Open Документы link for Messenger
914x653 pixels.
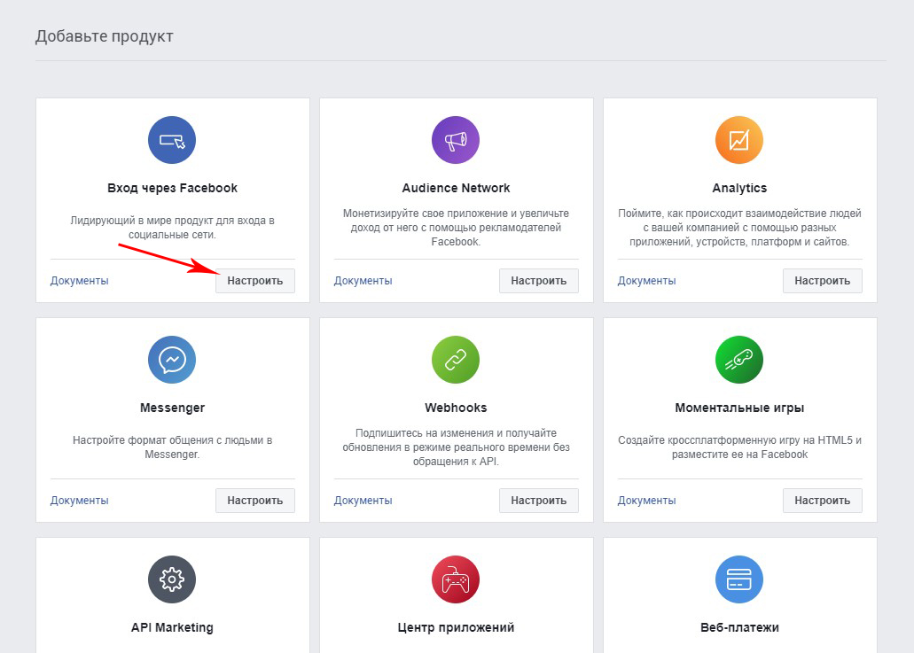[79, 501]
